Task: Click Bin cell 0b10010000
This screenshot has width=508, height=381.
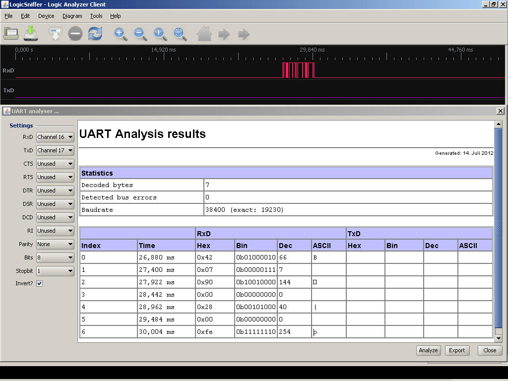Action: click(x=255, y=282)
